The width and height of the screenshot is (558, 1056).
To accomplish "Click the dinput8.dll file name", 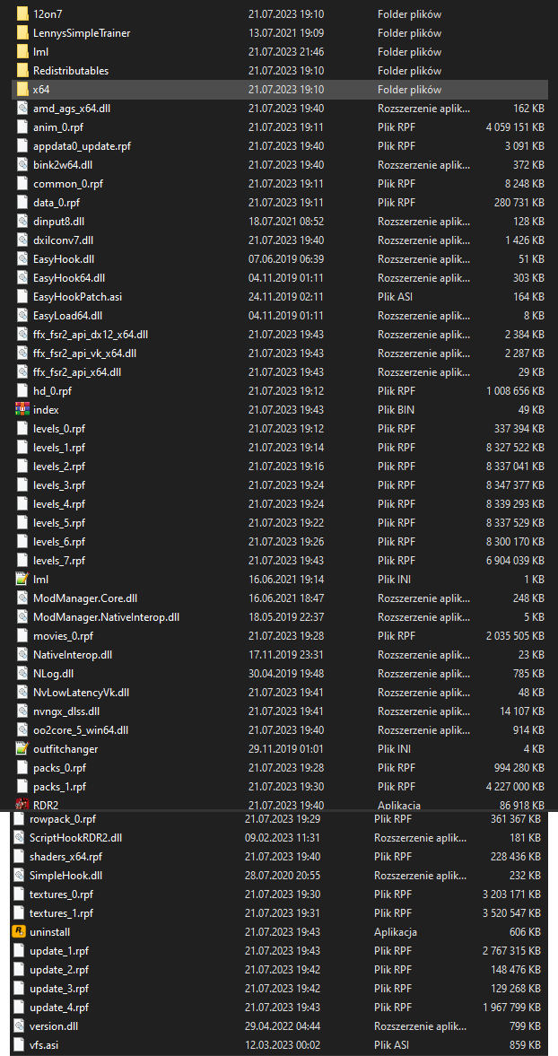I will pyautogui.click(x=58, y=221).
